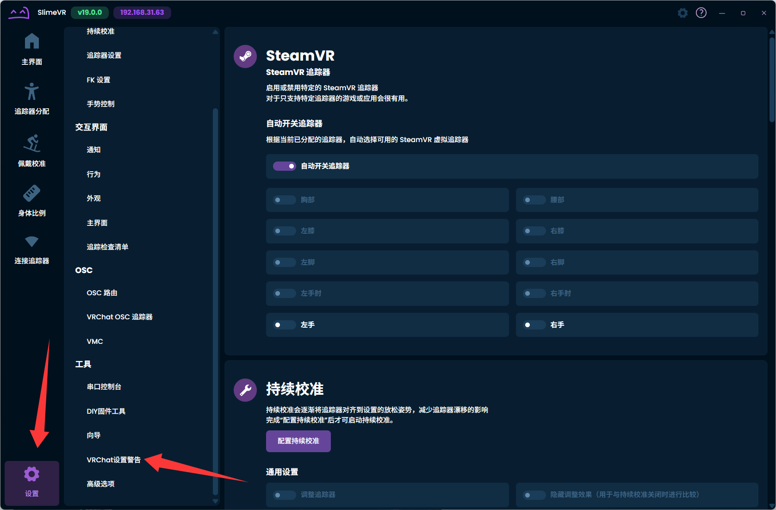Screen dimensions: 776x510
Task: Click the settings gear icon in title bar
Action: (683, 13)
